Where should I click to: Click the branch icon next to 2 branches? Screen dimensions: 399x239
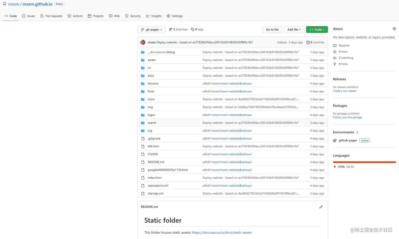click(171, 29)
